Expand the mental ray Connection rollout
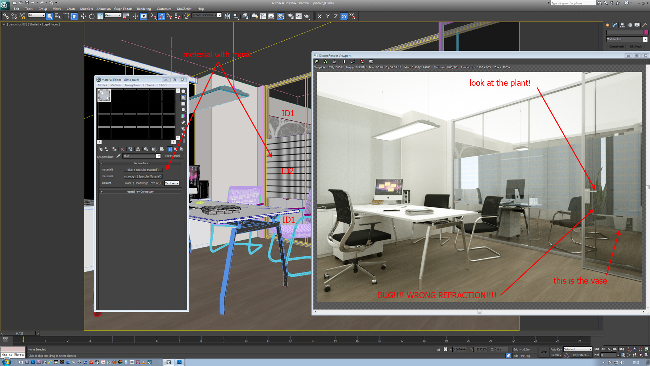Viewport: 650px width, 366px height. pos(140,192)
